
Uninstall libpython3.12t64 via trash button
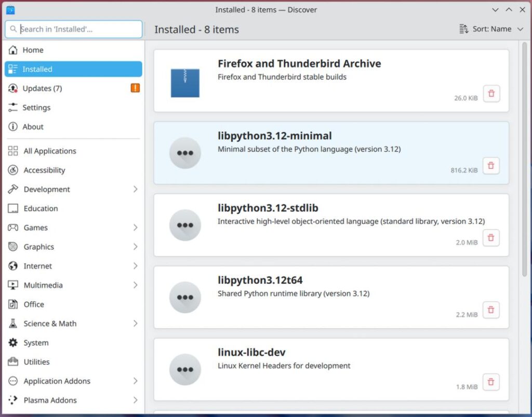click(491, 310)
